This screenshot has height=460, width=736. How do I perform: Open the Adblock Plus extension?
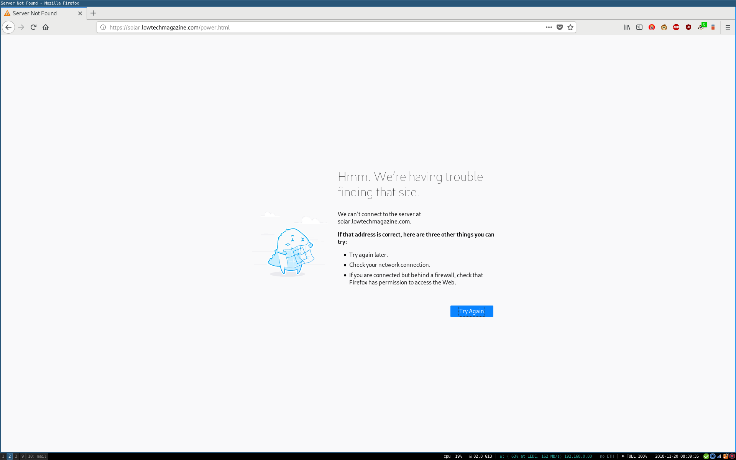click(676, 27)
